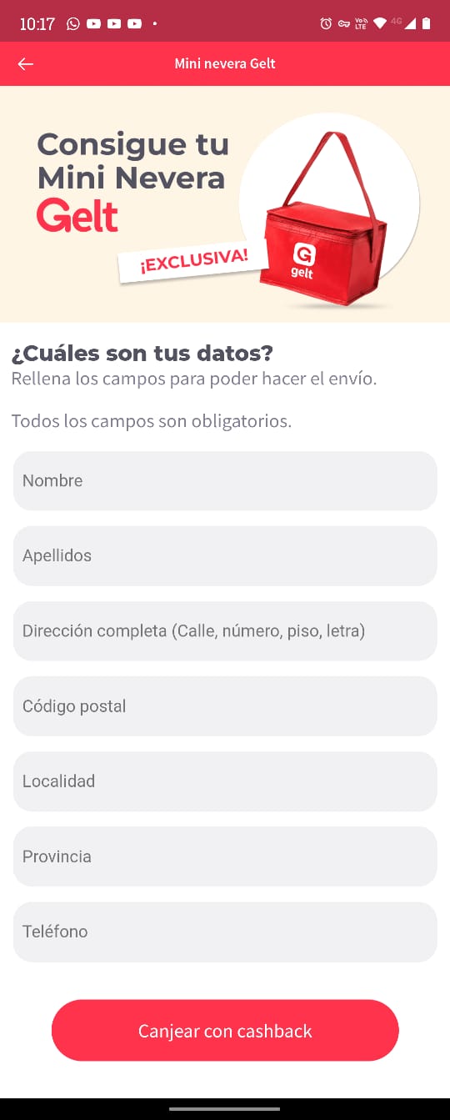The width and height of the screenshot is (450, 1120).
Task: Select the Código postal field
Action: [x=225, y=706]
